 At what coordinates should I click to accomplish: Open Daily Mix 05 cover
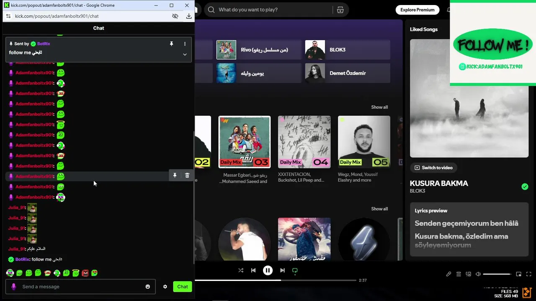(364, 142)
